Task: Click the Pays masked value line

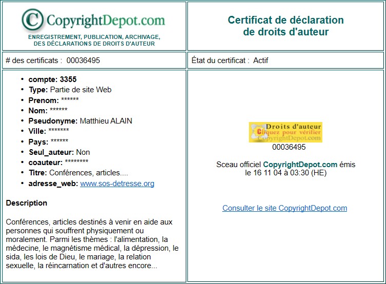Action: tap(48, 141)
